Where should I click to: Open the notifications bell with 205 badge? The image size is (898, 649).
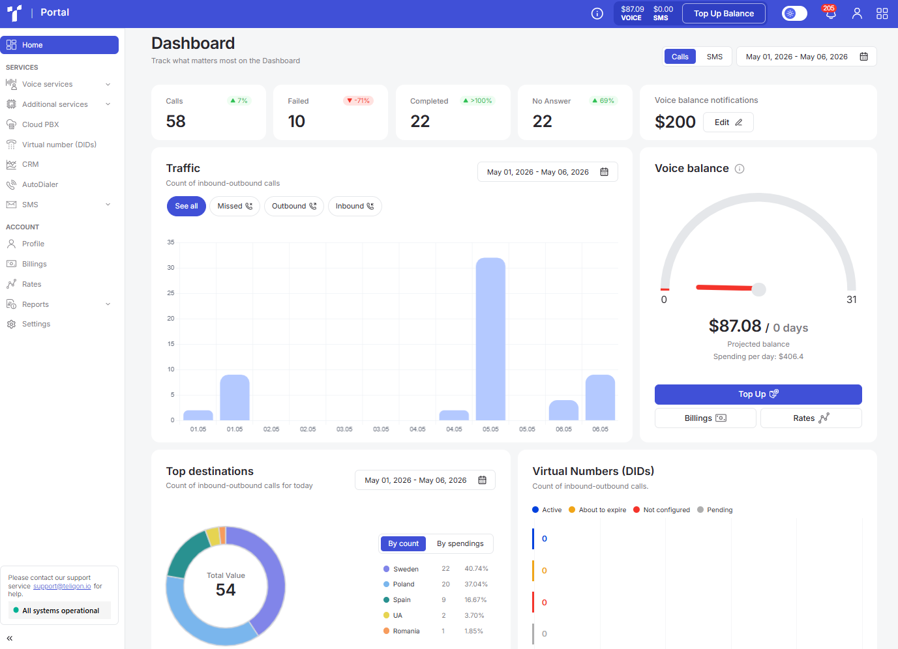pos(830,13)
